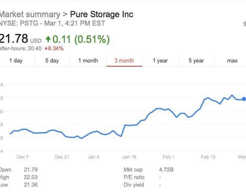Open the 1 month chart tab
Screen dimensions: 246x195
[88, 61]
